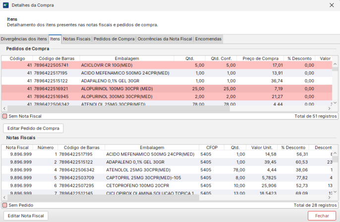
Task: Switch to Divergências dos itens tab
Action: (24, 39)
